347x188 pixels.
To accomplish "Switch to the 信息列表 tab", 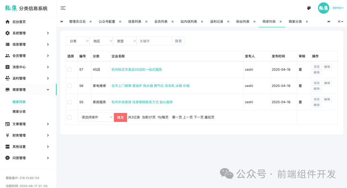I will [135, 21].
